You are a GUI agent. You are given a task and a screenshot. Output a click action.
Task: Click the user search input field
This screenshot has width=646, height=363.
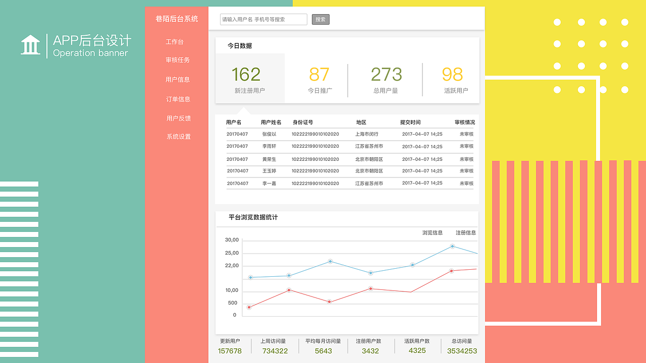(262, 19)
